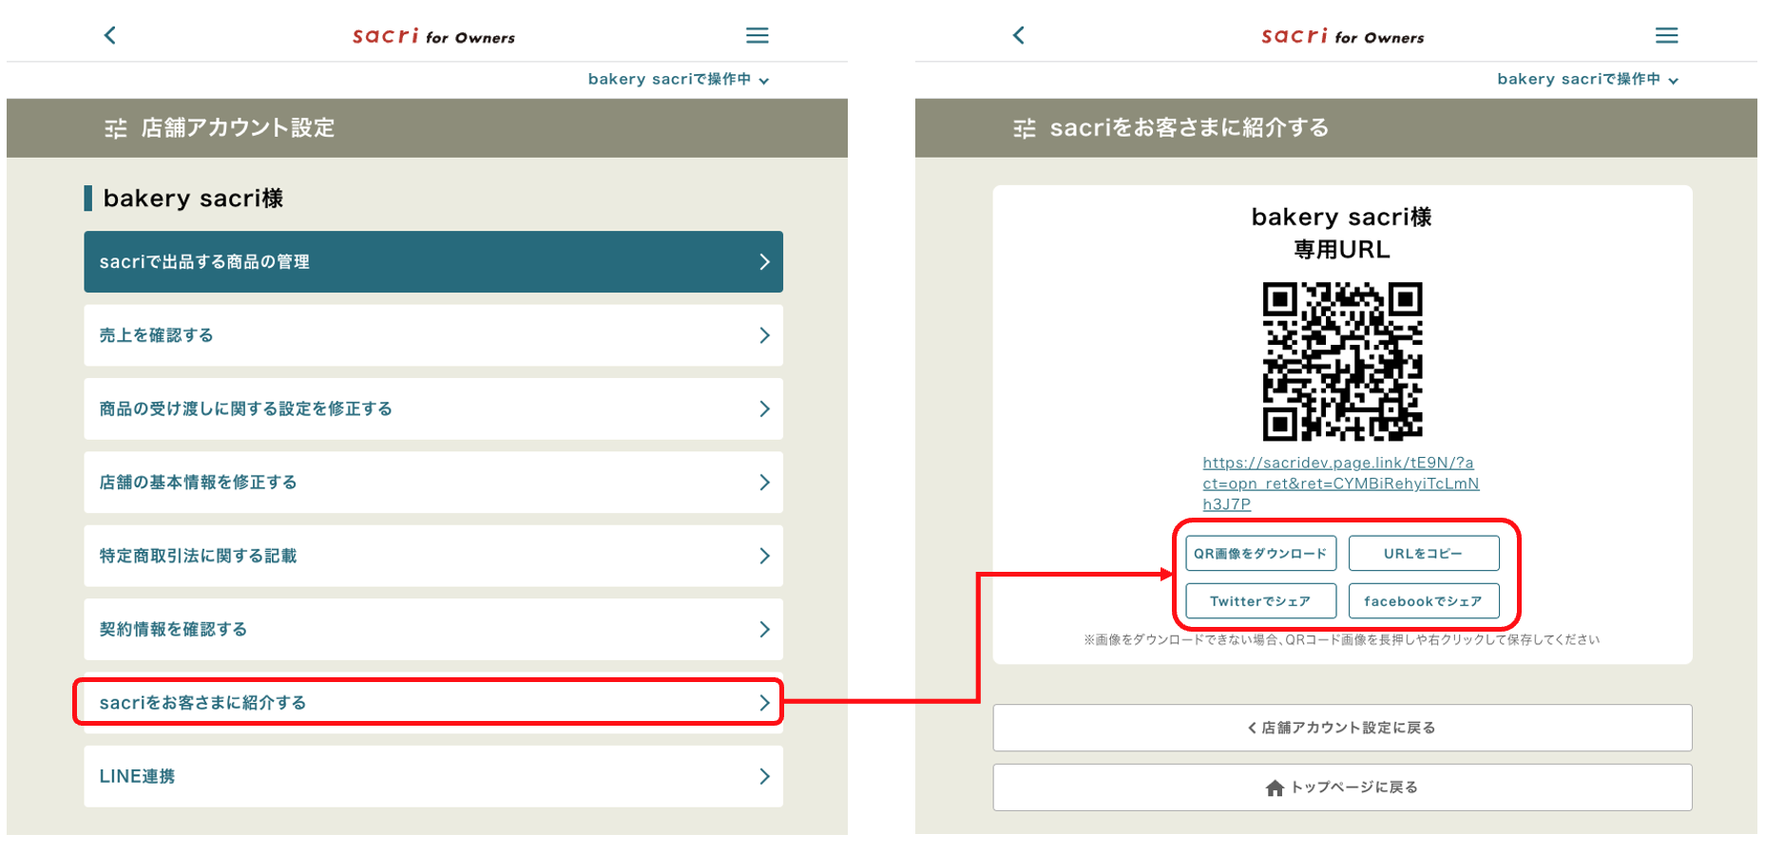Click chevron on '店舗の基本情報を修正する' row

764,483
